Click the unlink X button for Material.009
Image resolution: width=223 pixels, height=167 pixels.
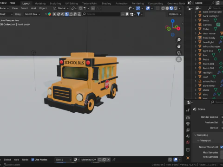point(108,160)
